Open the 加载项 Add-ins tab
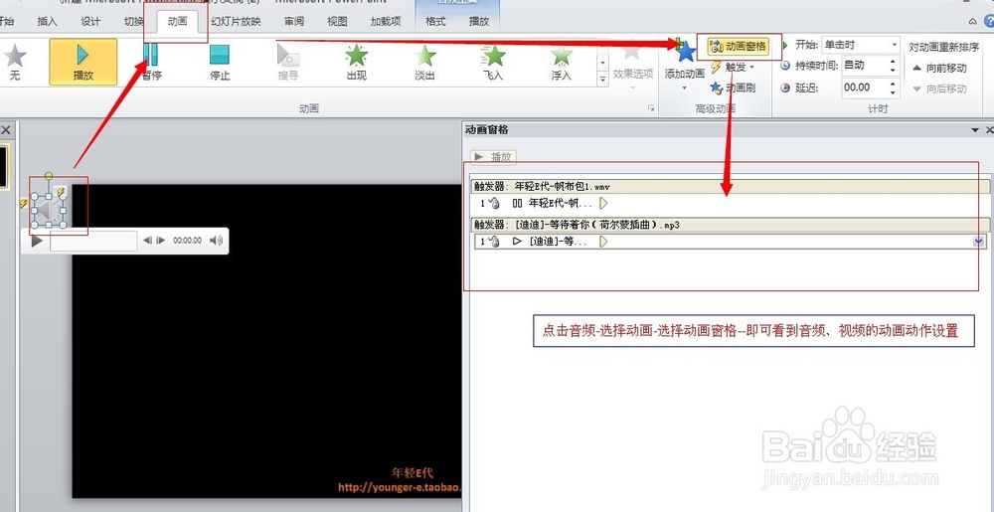 coord(386,22)
